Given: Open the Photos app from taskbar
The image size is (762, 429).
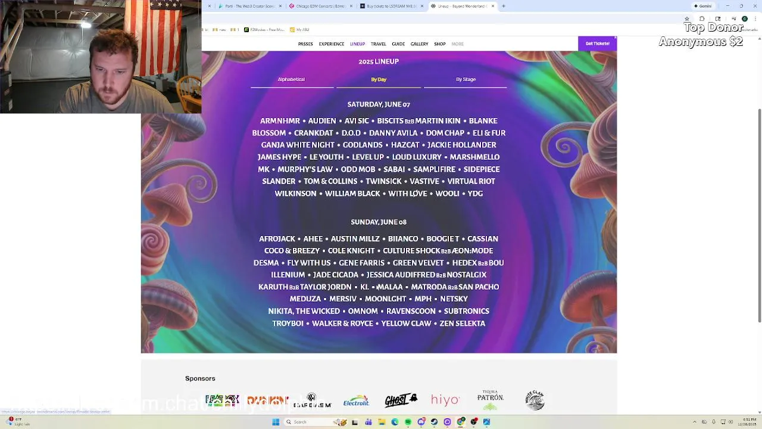Looking at the screenshot, I should pos(486,422).
